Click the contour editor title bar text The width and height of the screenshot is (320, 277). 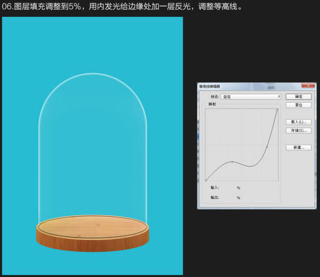[x=209, y=86]
